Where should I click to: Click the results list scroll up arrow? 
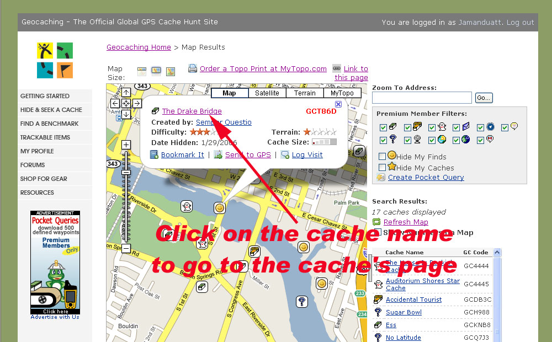coord(497,252)
